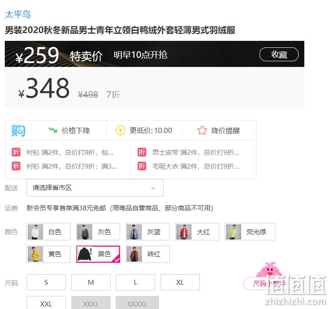The image size is (330, 309).
Task: Click the 大红 jacket thumbnail
Action: pos(184,232)
